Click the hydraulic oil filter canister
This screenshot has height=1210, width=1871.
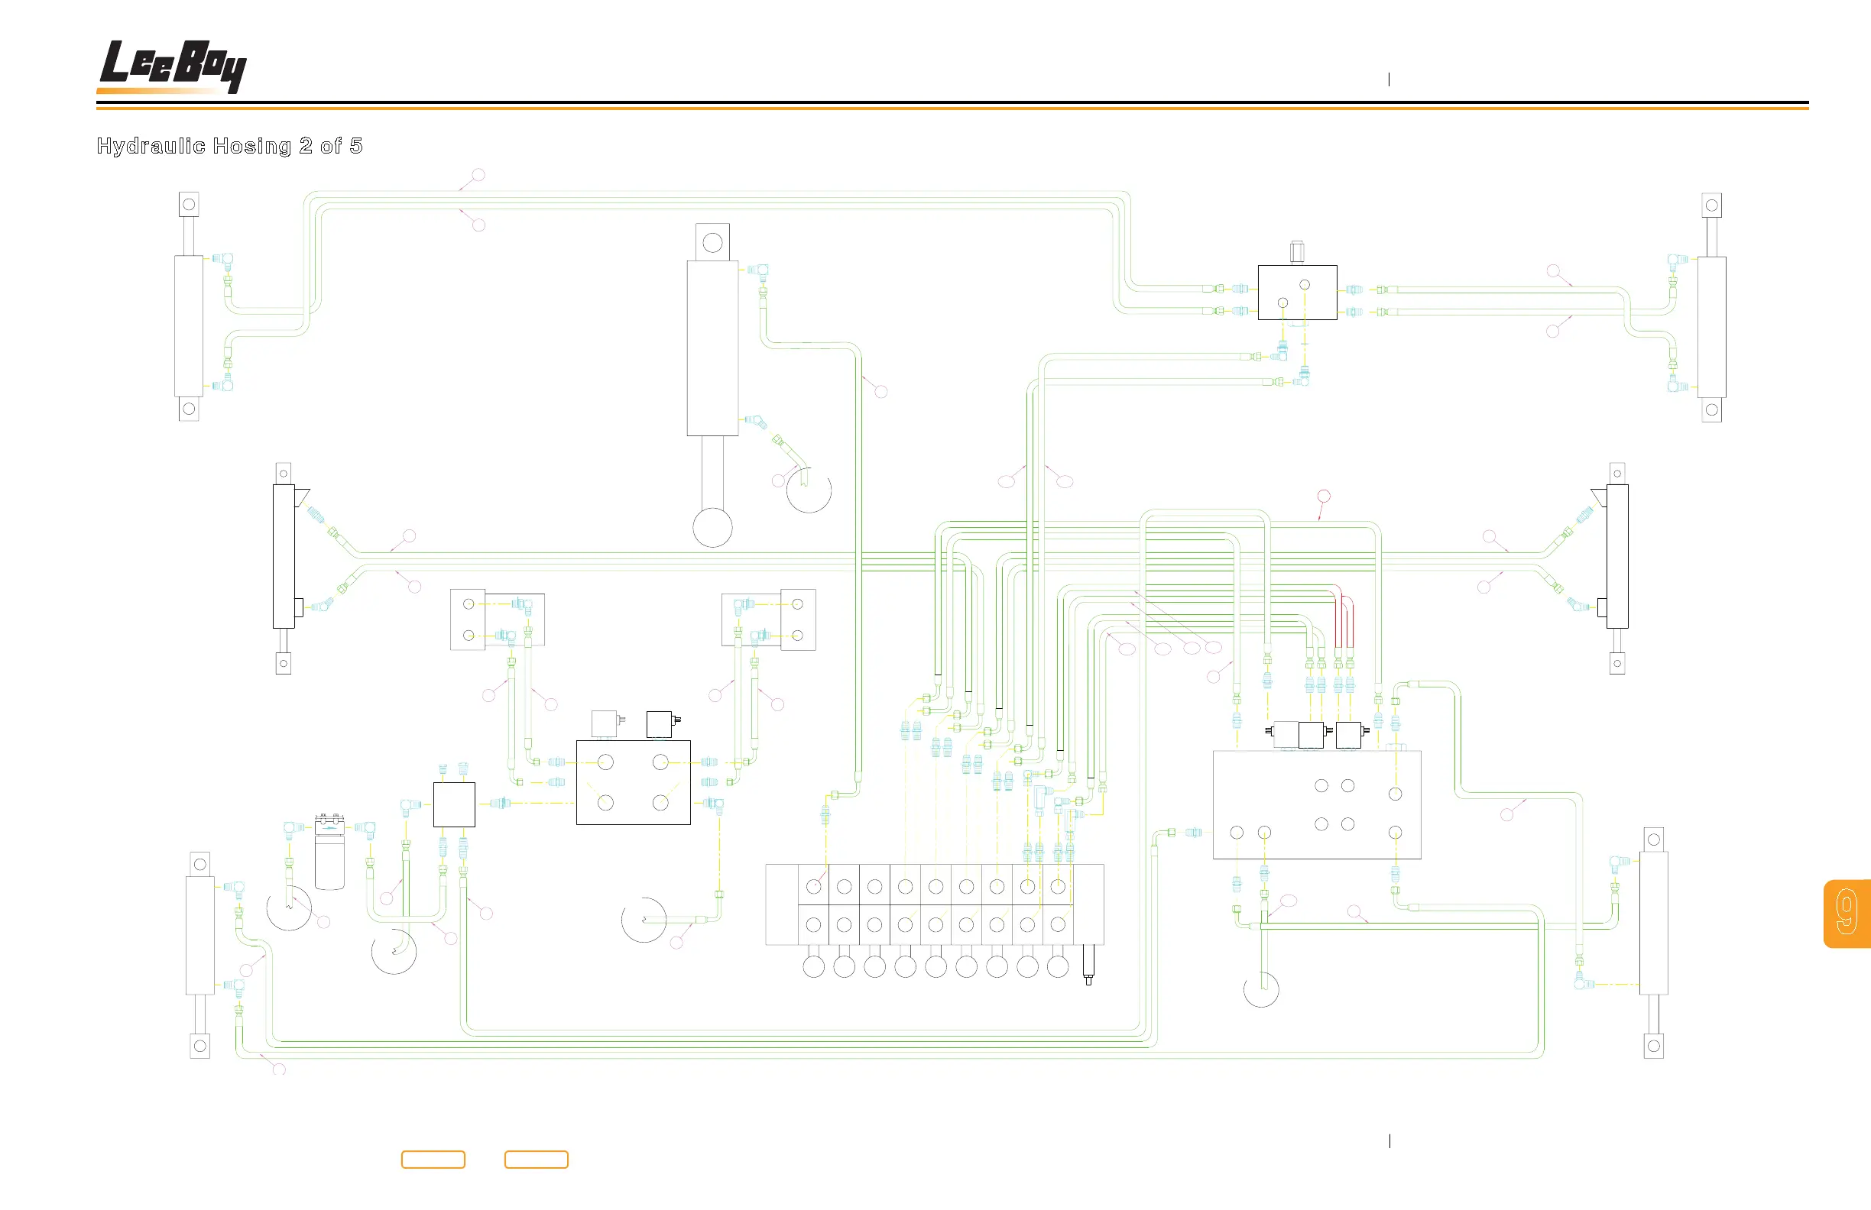click(x=329, y=861)
